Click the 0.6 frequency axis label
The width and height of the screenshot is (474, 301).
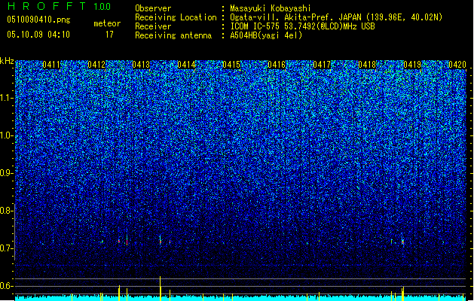coord(7,286)
